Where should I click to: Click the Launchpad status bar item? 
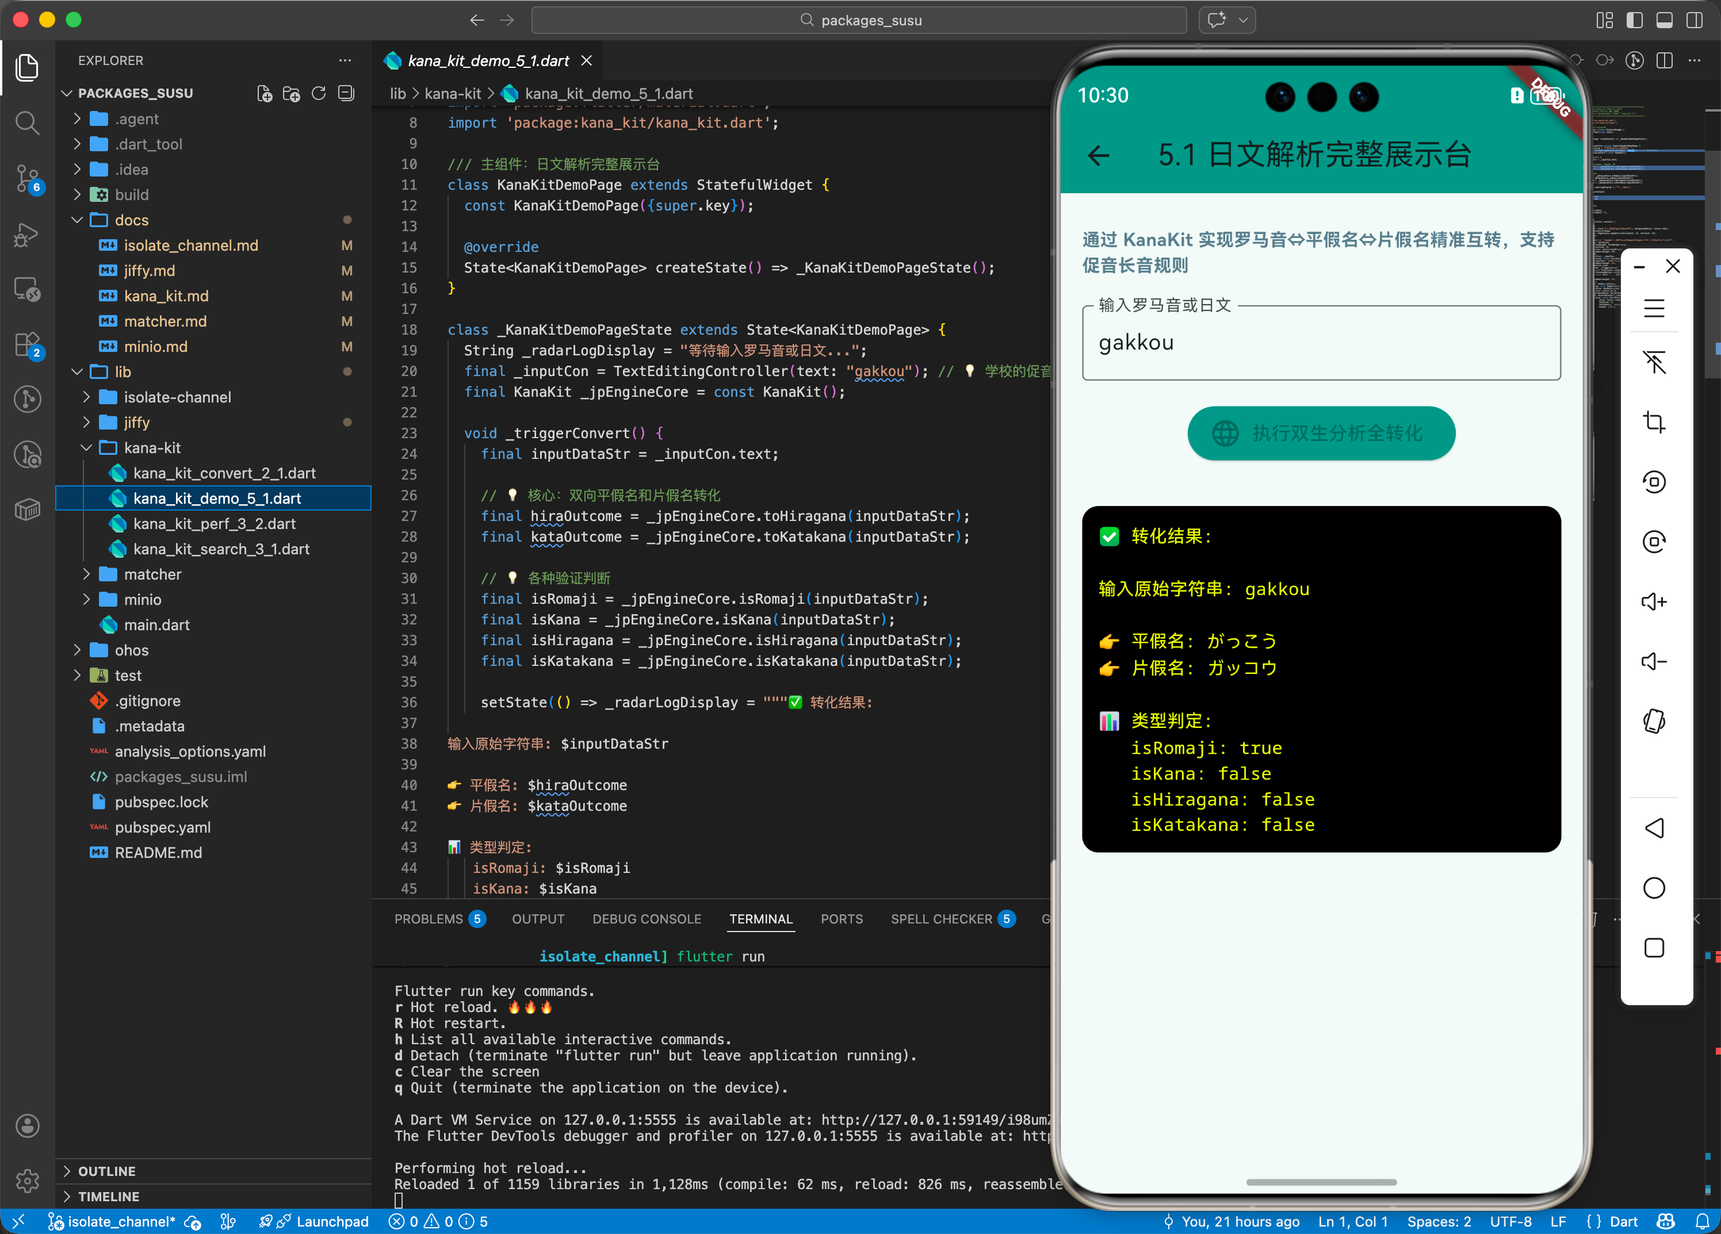[x=332, y=1221]
